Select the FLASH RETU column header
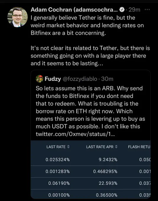 click(x=139, y=147)
